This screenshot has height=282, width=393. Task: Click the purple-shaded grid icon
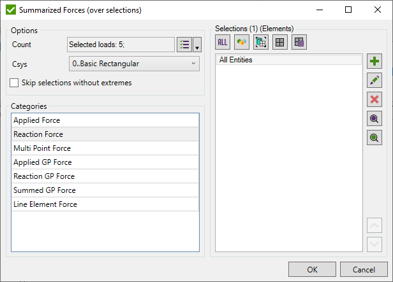pos(299,42)
